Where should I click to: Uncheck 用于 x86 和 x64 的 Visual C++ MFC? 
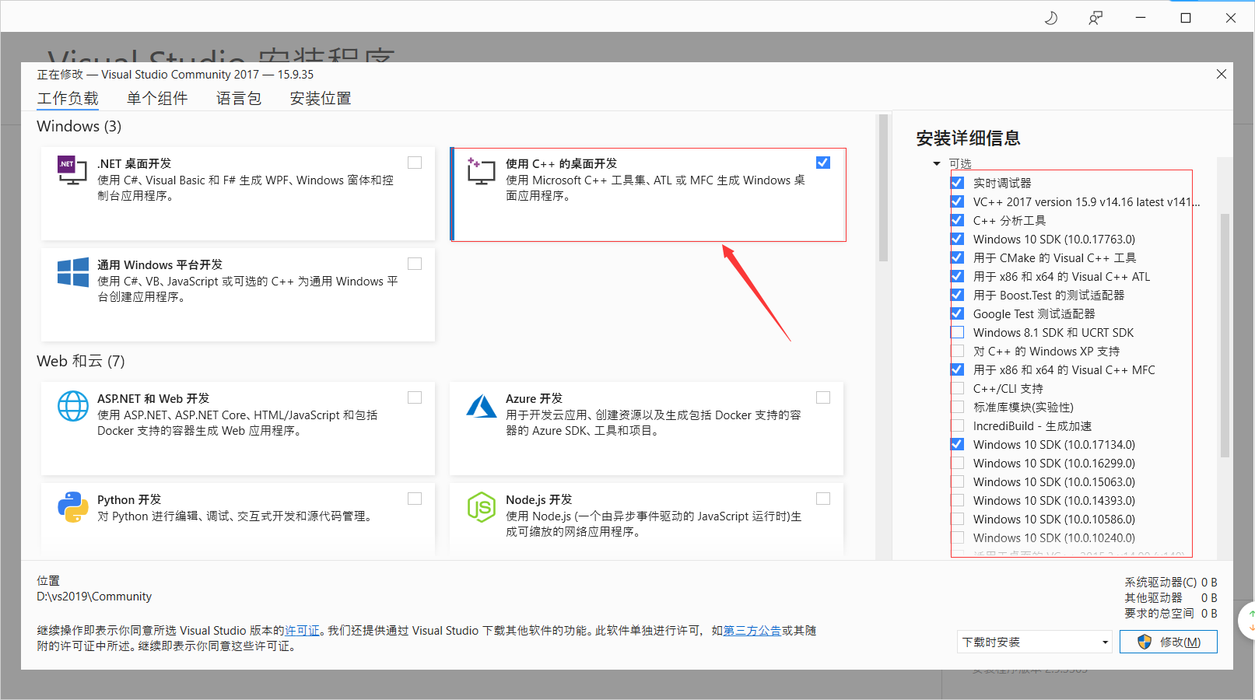tap(958, 369)
